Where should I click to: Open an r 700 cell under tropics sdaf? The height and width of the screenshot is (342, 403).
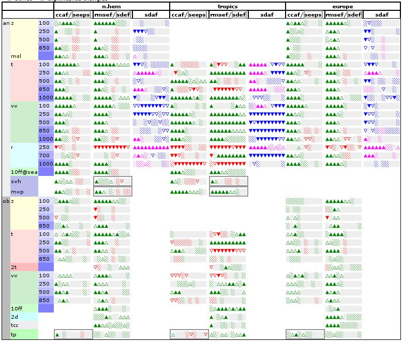[x=267, y=156]
